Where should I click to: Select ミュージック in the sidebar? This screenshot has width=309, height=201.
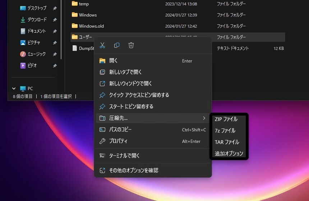(x=37, y=54)
